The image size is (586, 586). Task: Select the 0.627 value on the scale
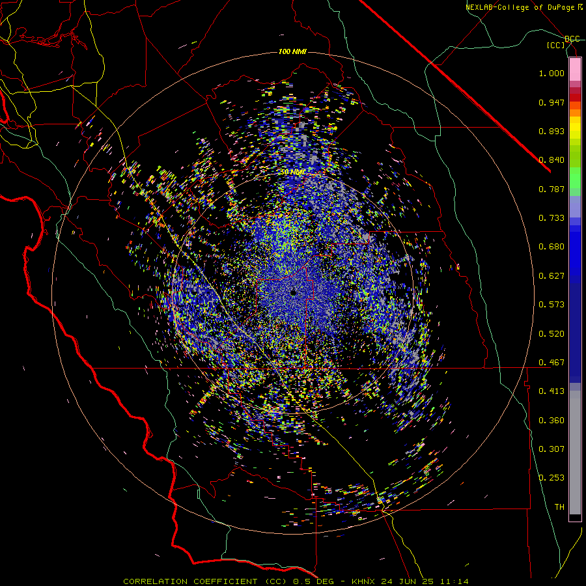[551, 276]
